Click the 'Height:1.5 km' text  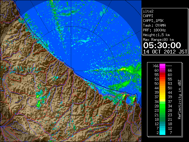pyautogui.click(x=156, y=35)
